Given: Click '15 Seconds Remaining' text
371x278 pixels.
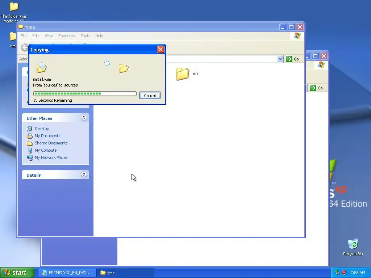Looking at the screenshot, I should coord(53,100).
